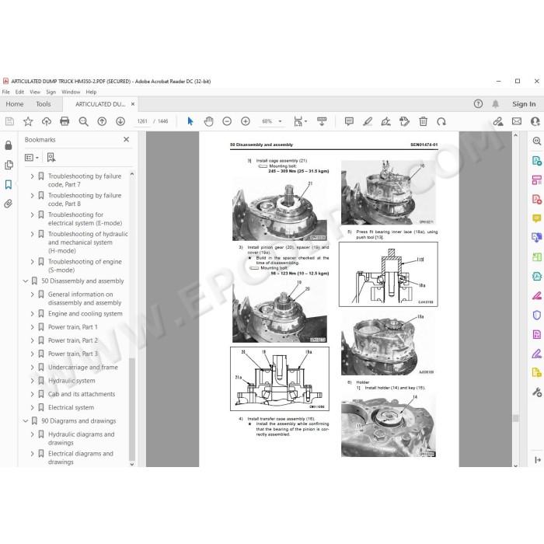Click the Sign In button
The height and width of the screenshot is (544, 544).
(524, 103)
